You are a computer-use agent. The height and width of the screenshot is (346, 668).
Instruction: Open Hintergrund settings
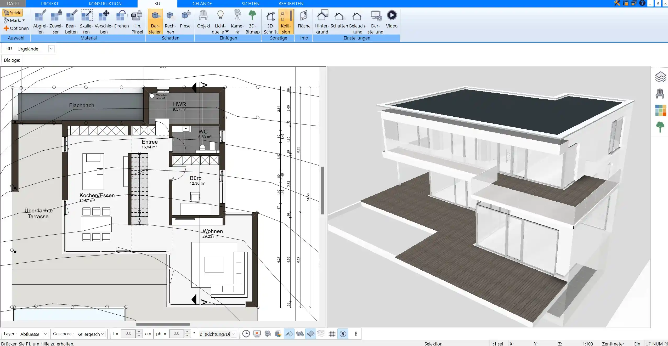point(322,22)
